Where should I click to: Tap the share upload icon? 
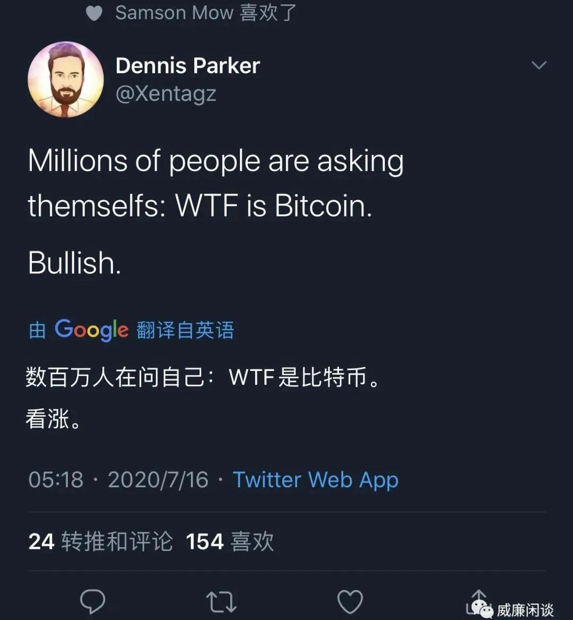[478, 601]
